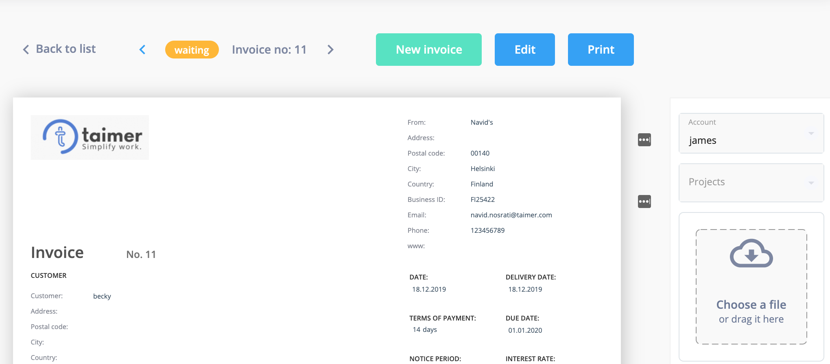Click the date value under DATE label
Viewport: 830px width, 364px height.
click(429, 289)
